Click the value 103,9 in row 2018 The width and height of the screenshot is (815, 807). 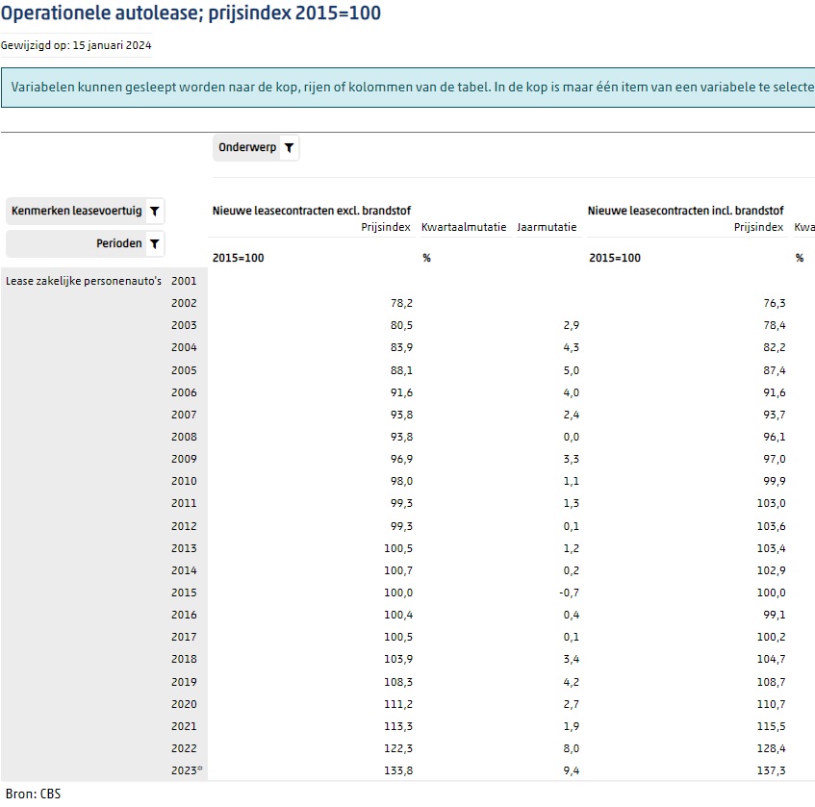(x=398, y=659)
